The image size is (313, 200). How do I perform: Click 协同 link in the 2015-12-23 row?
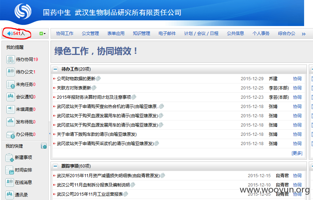click(x=297, y=97)
